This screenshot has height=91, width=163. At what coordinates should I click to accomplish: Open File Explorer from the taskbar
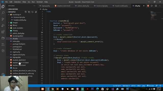click(72, 89)
